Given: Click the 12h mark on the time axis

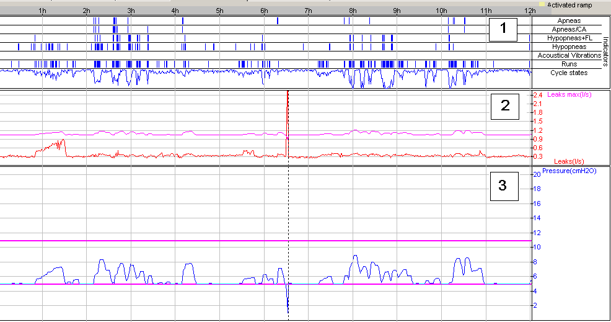Looking at the screenshot, I should click(529, 11).
